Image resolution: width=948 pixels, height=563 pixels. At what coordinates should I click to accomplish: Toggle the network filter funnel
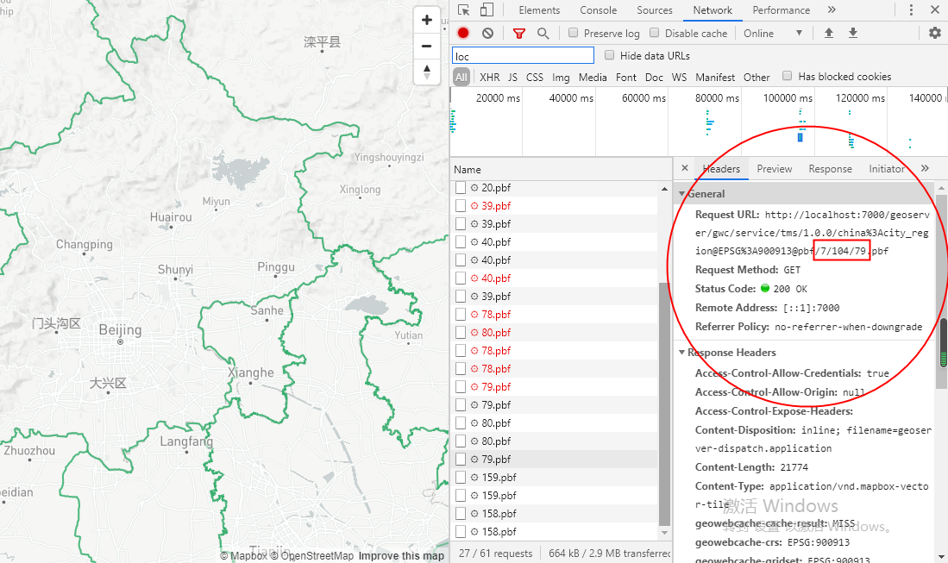point(518,34)
